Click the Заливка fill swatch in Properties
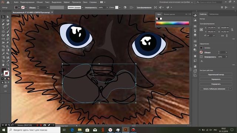This screenshot has height=133, width=237. click(x=201, y=48)
